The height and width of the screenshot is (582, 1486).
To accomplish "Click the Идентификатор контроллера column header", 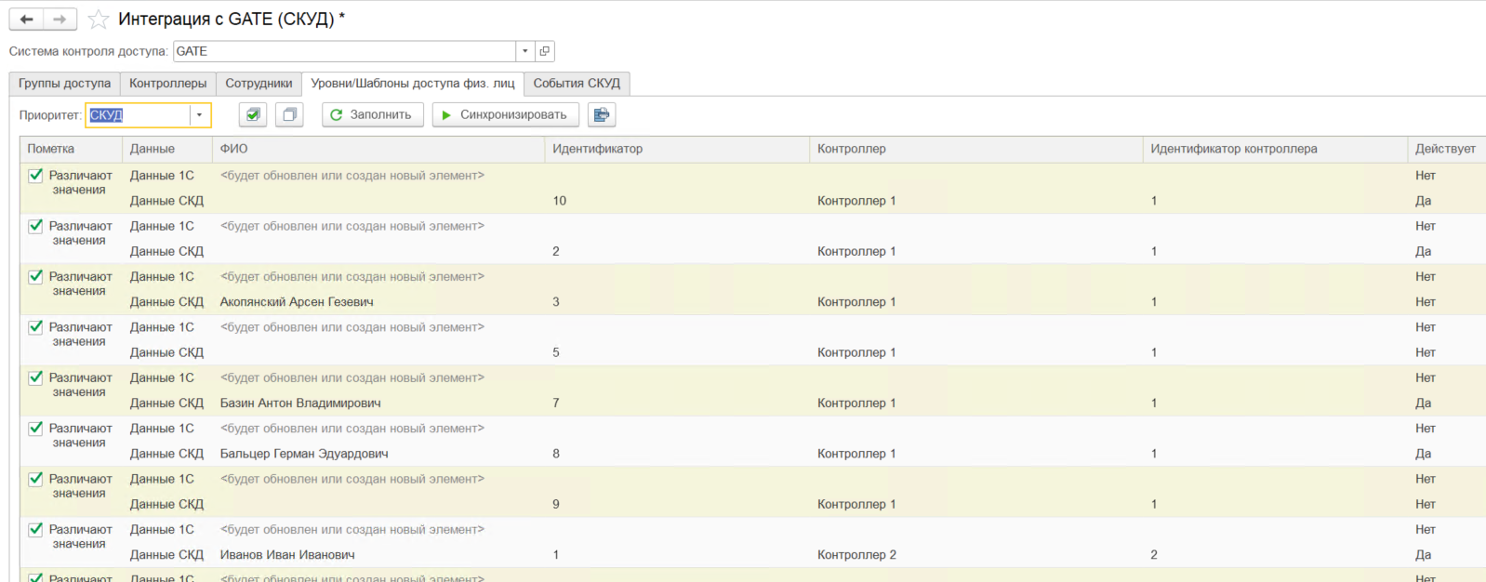I will click(1233, 149).
